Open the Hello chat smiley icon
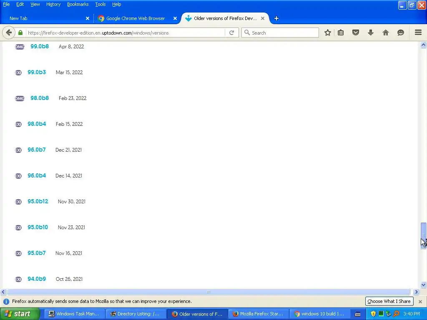The width and height of the screenshot is (427, 320). coord(401,32)
